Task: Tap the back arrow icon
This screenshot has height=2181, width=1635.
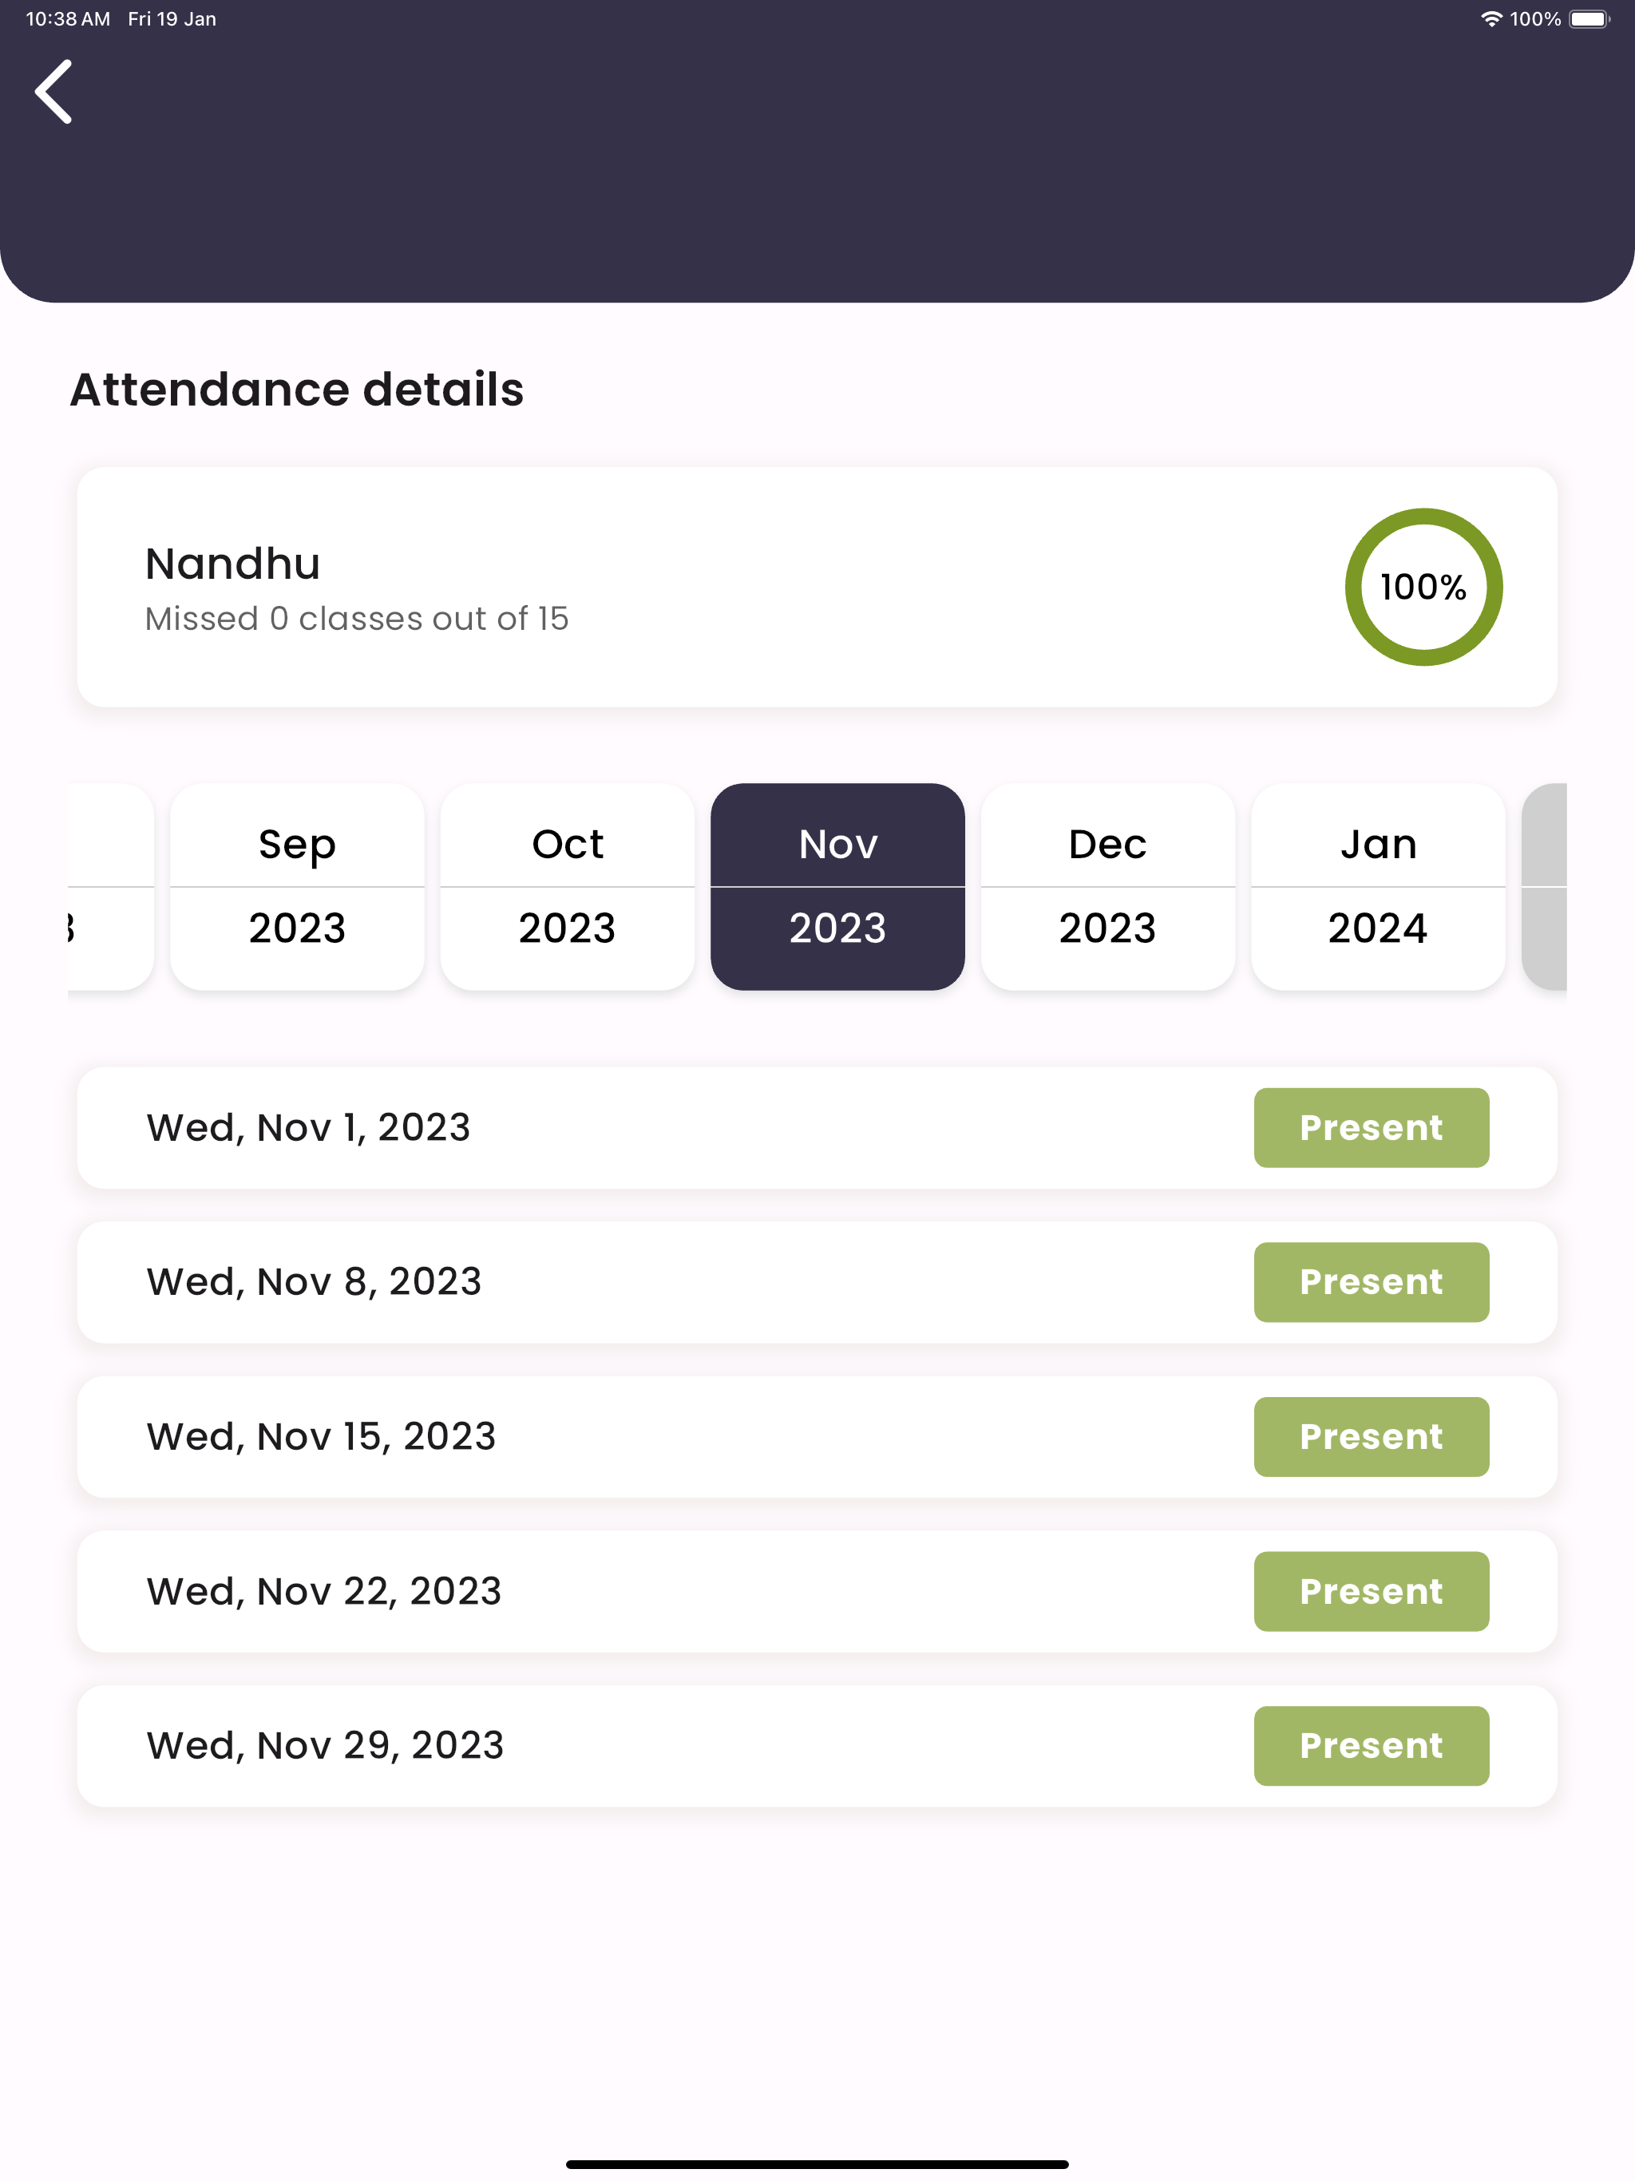Action: coord(53,92)
